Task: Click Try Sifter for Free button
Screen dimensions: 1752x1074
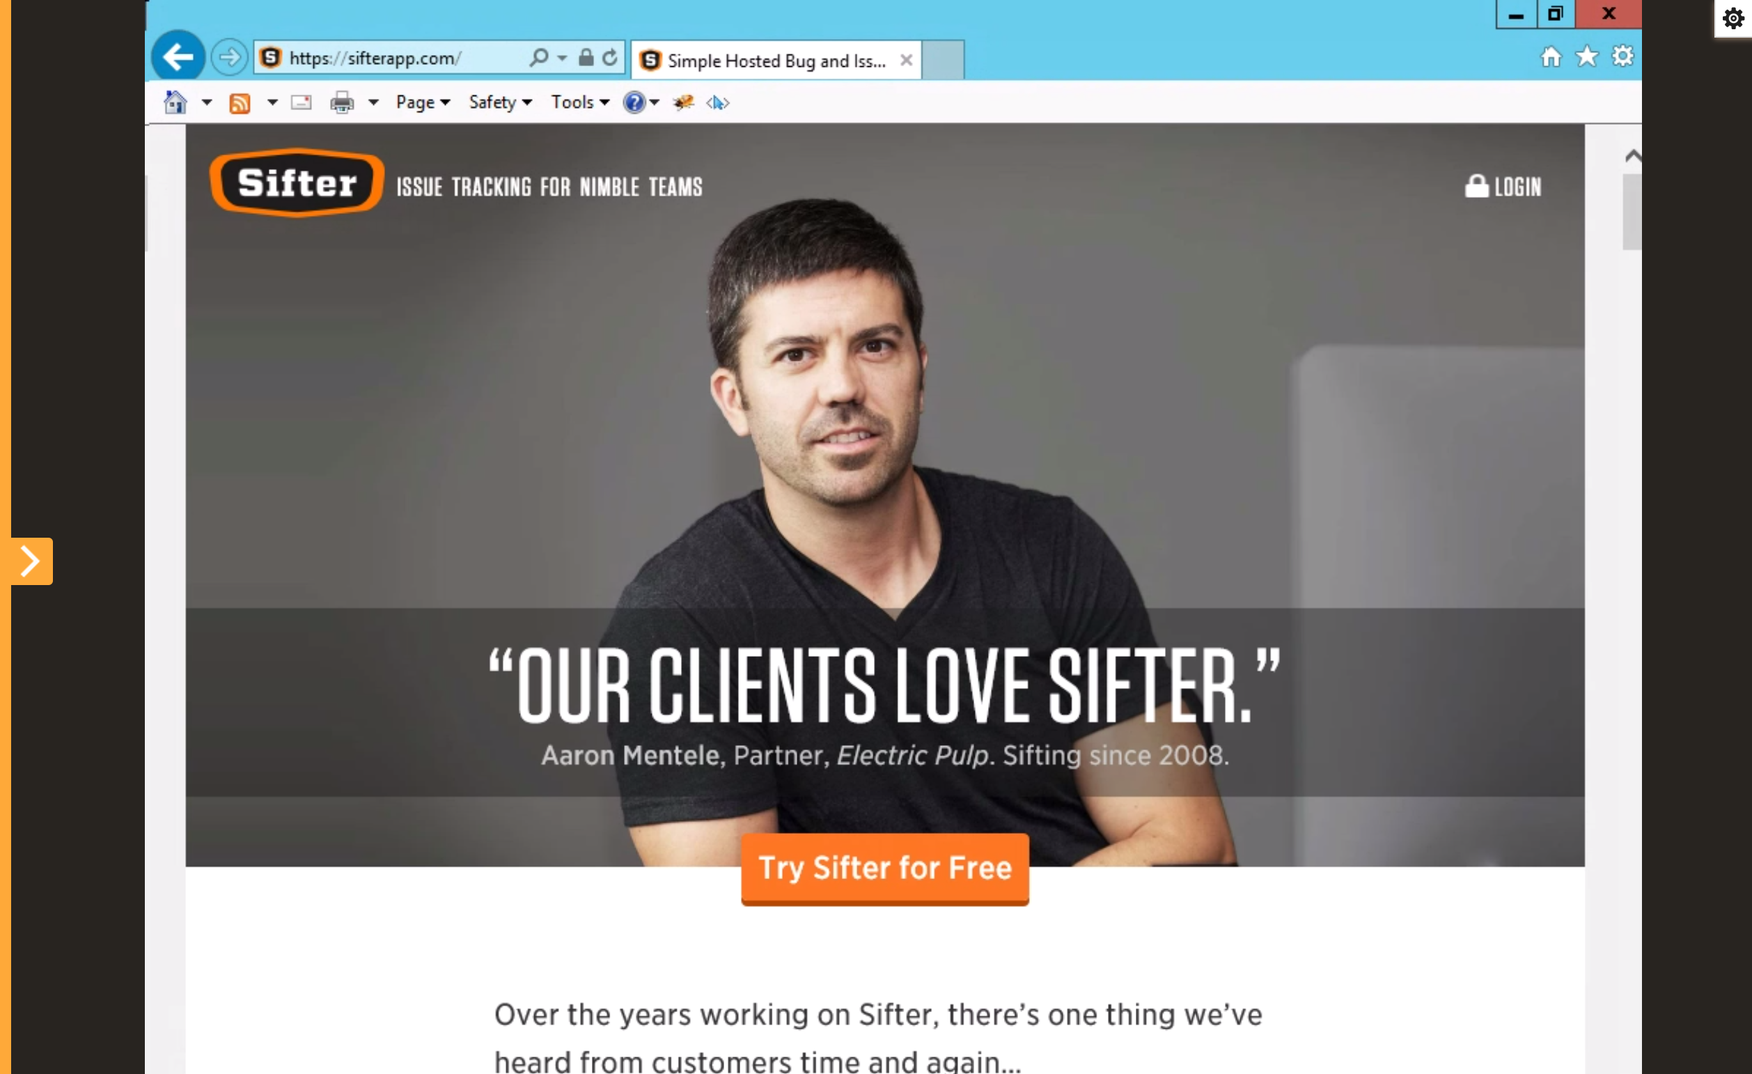Action: pos(885,867)
